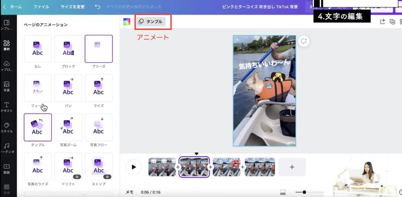Click the タンブル animate button in toolbar
This screenshot has height=197, width=402.
click(x=151, y=22)
